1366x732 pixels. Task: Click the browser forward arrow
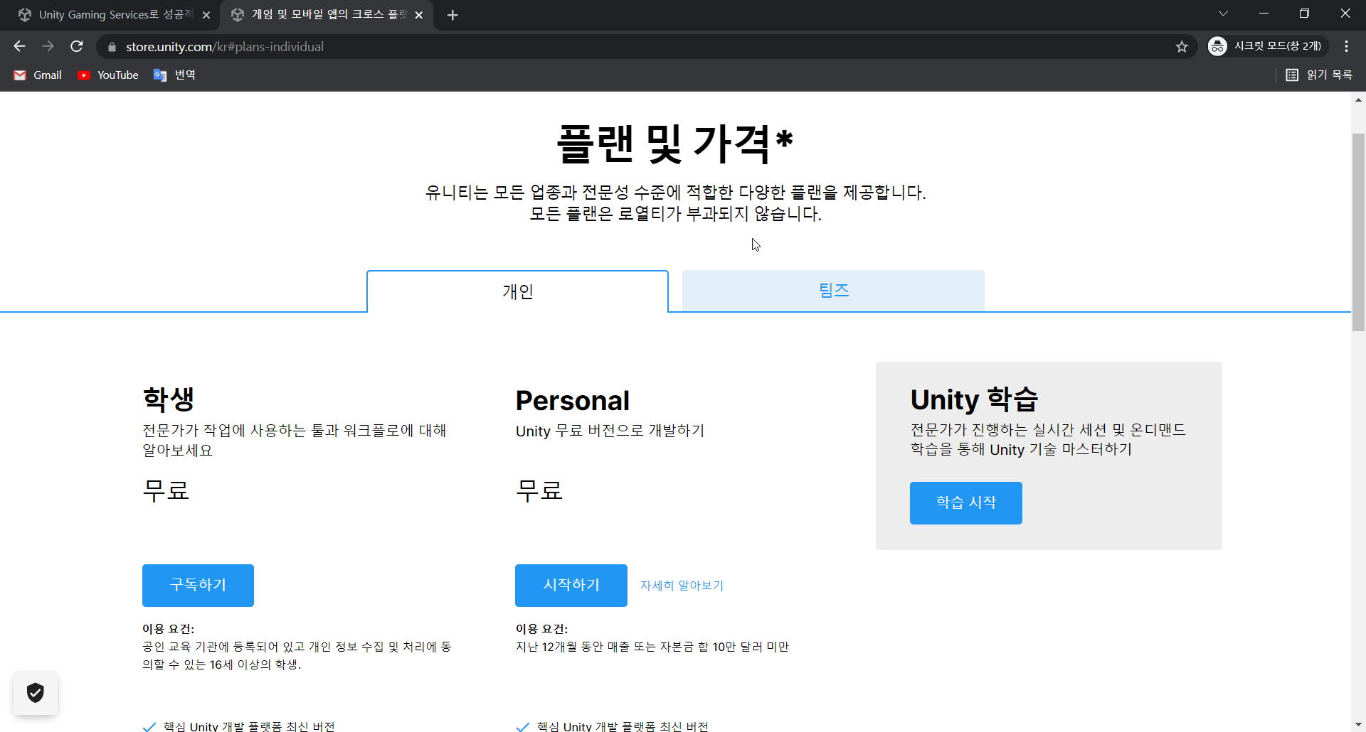click(48, 46)
